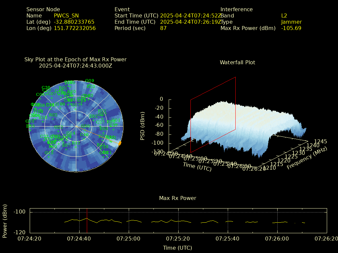This screenshot has width=338, height=253.
Task: Click the sensor name PWCS_SN value
Action: (66, 15)
